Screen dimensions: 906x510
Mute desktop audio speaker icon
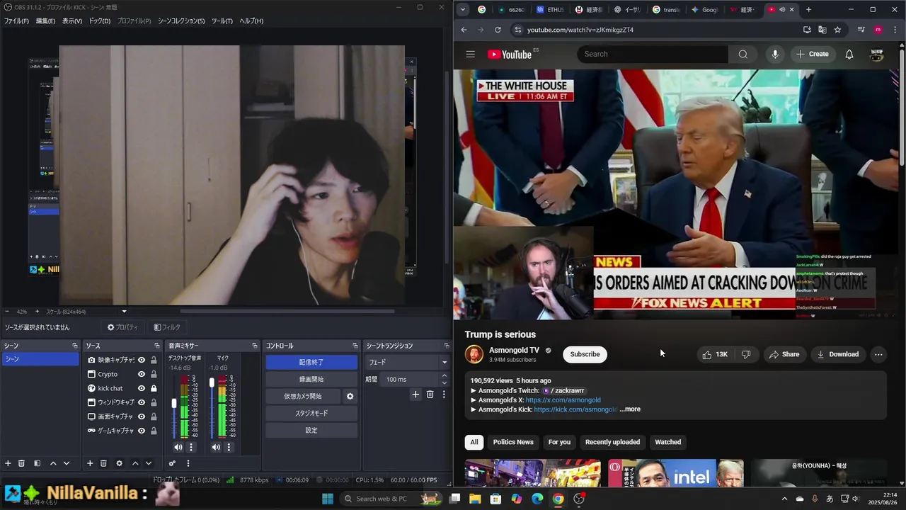click(x=178, y=447)
